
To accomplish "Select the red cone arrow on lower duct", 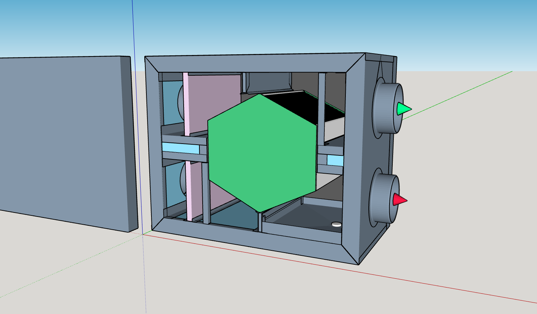I will point(400,200).
